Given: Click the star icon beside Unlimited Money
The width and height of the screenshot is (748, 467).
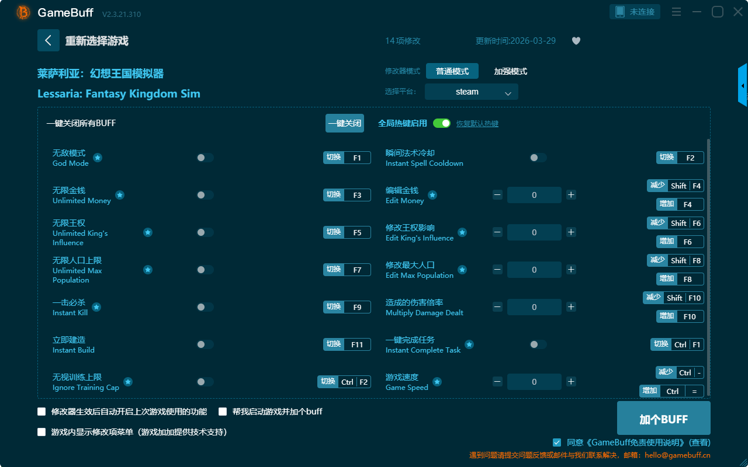Looking at the screenshot, I should pyautogui.click(x=120, y=195).
